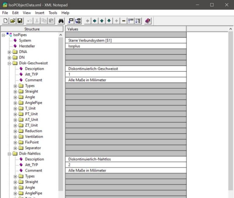This screenshot has width=234, height=198.
Task: Click the Cut scissors icon
Action: tap(37, 21)
